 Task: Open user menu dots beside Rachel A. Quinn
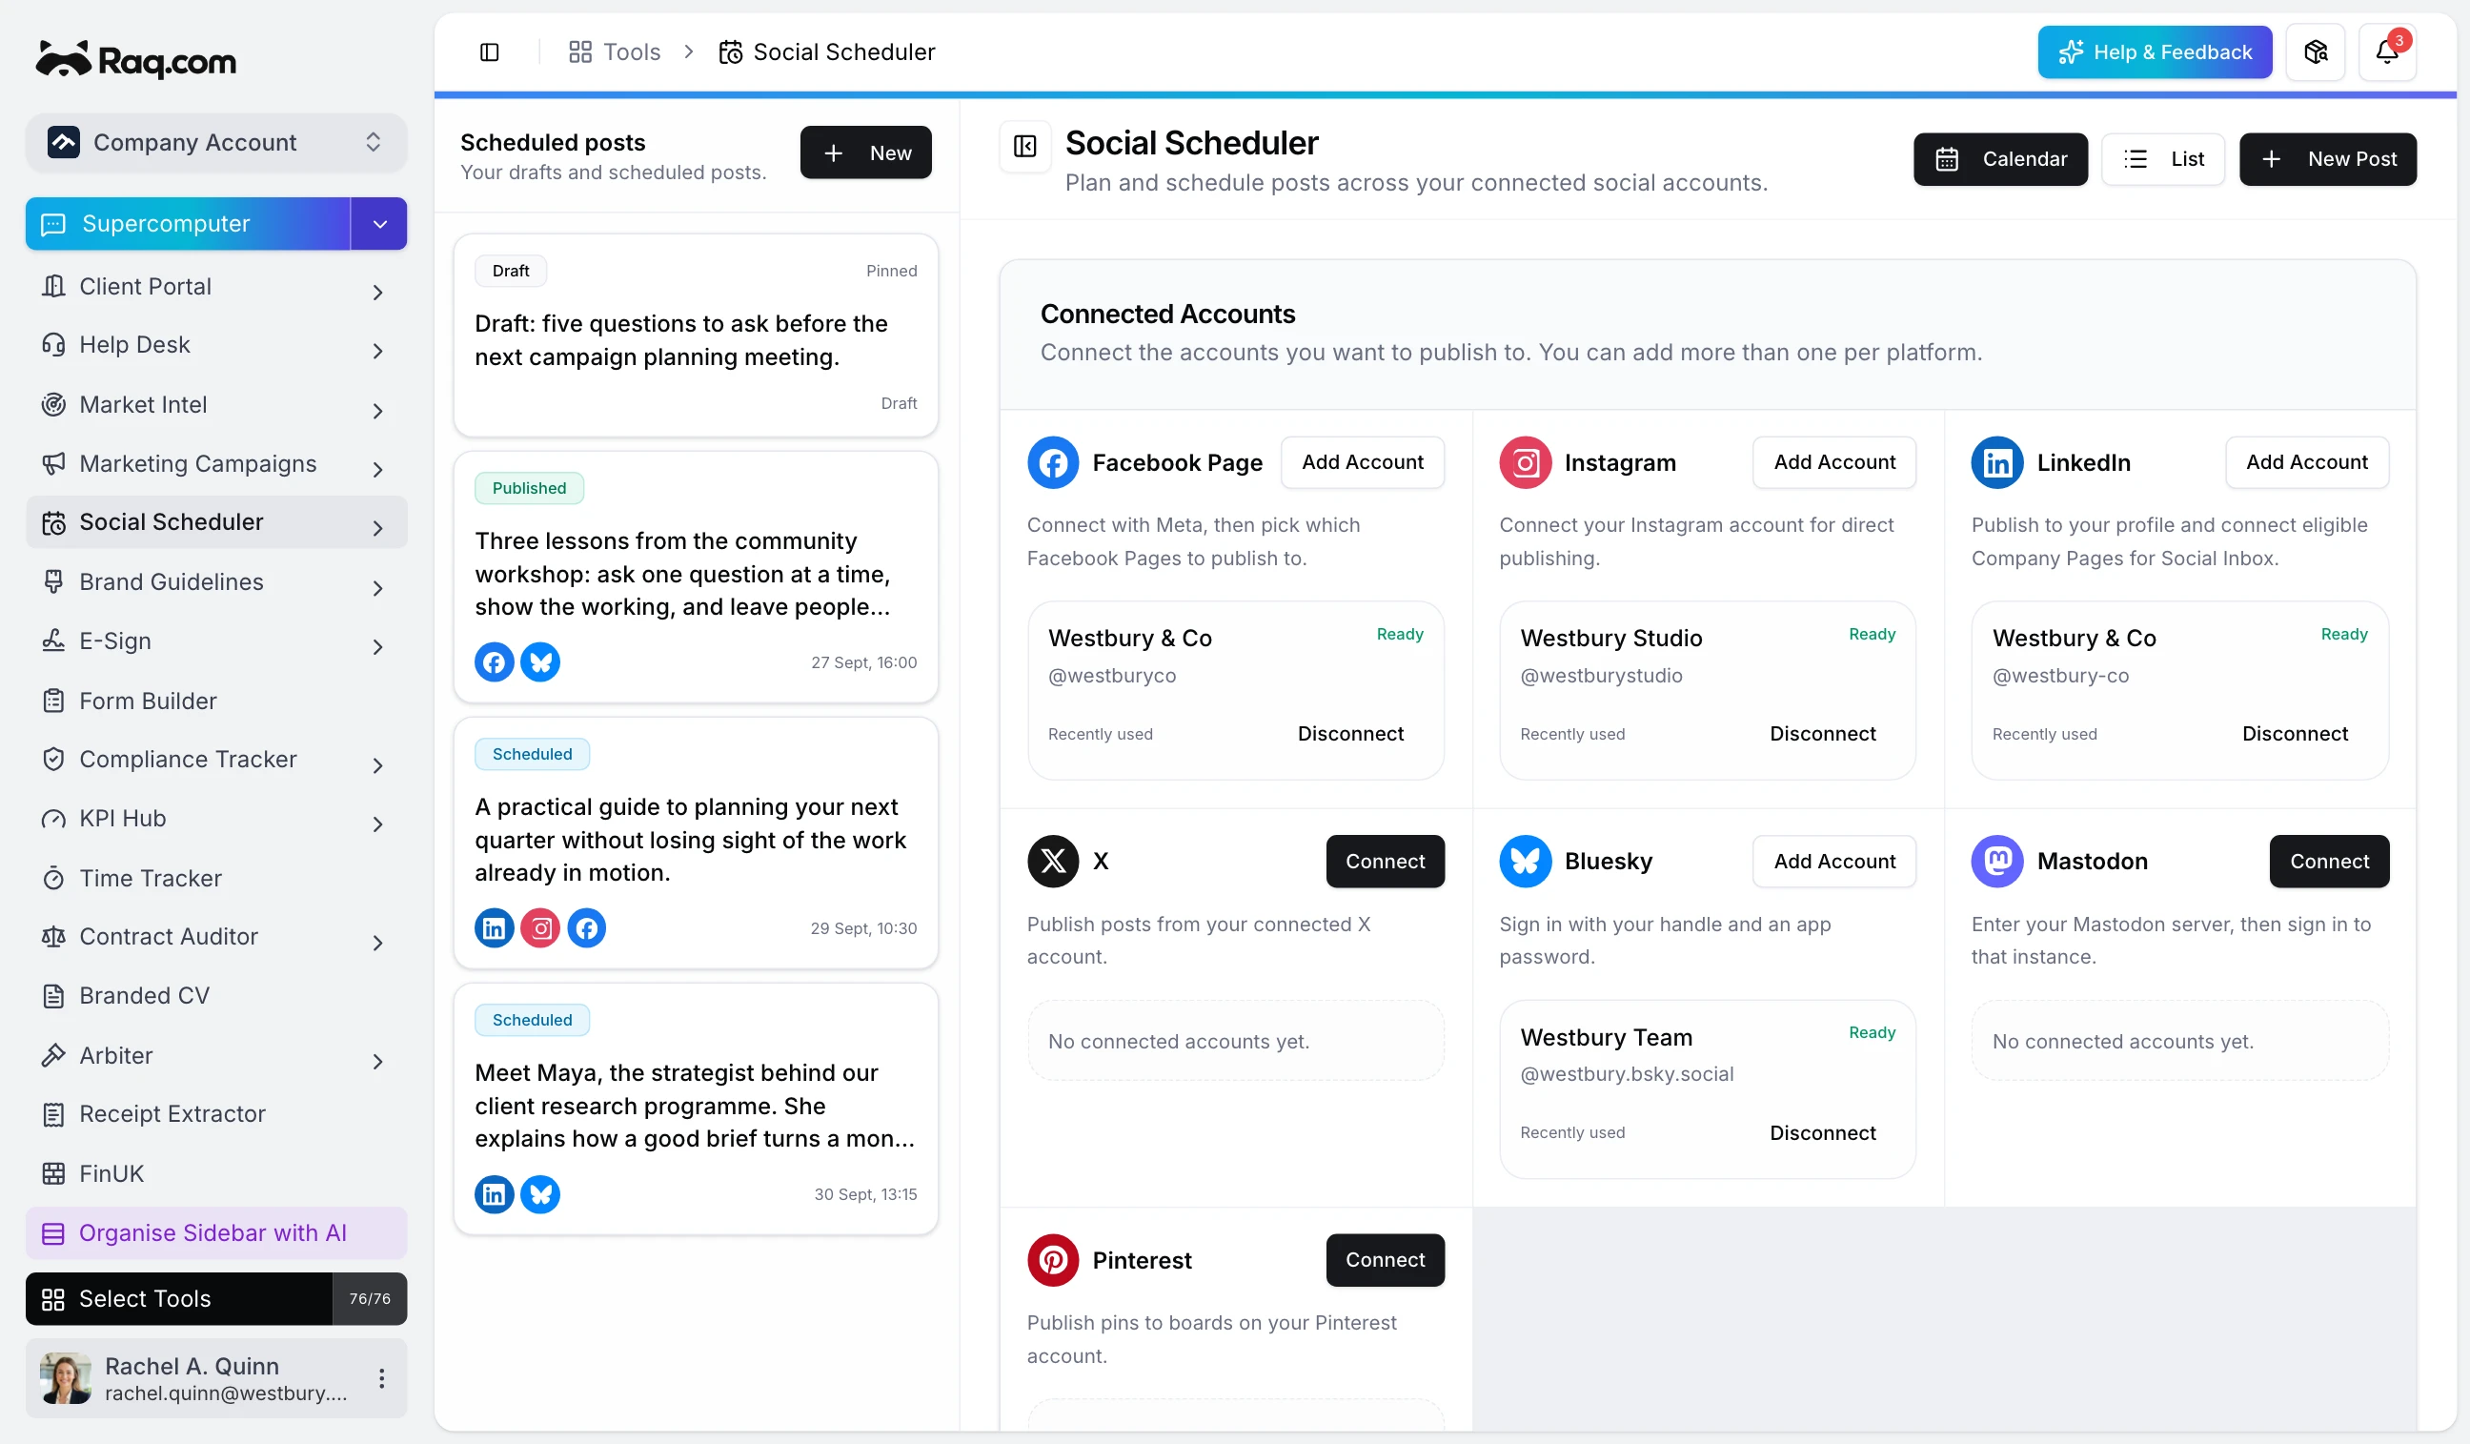(381, 1377)
